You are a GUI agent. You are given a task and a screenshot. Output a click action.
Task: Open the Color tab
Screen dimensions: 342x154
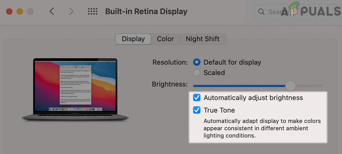coord(165,39)
